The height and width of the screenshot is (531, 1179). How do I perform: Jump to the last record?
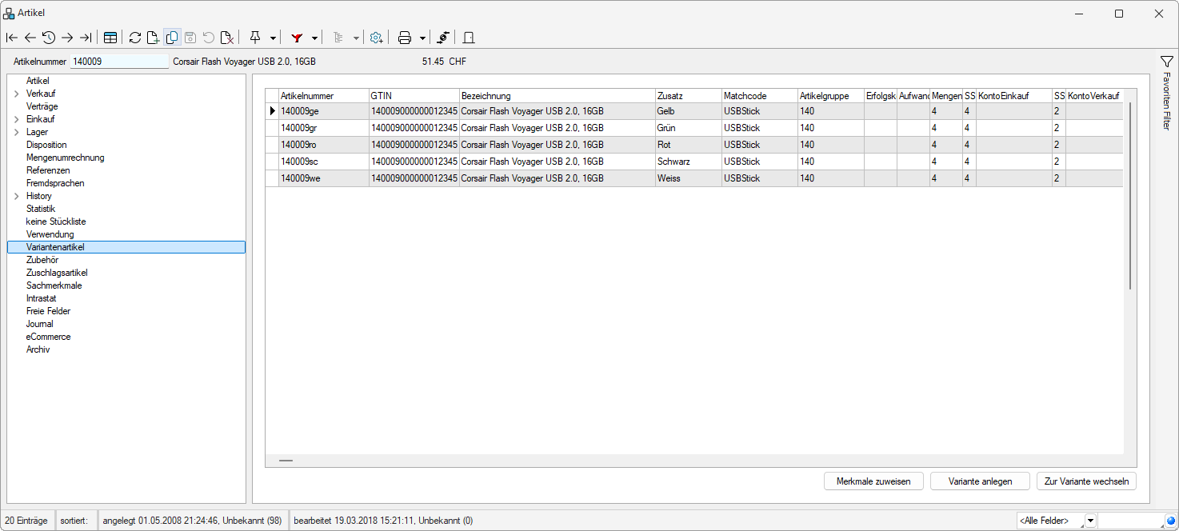[x=86, y=38]
